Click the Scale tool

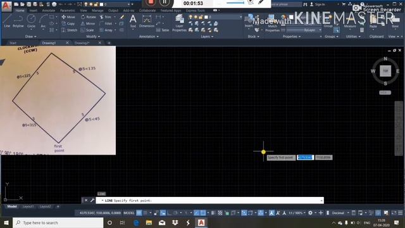[87, 30]
